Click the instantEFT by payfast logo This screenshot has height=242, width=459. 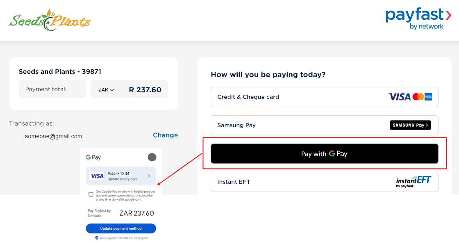[x=414, y=182]
